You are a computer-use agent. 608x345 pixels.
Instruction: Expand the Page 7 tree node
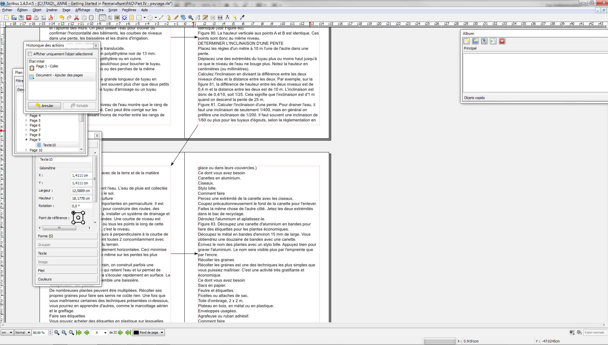tap(26, 130)
